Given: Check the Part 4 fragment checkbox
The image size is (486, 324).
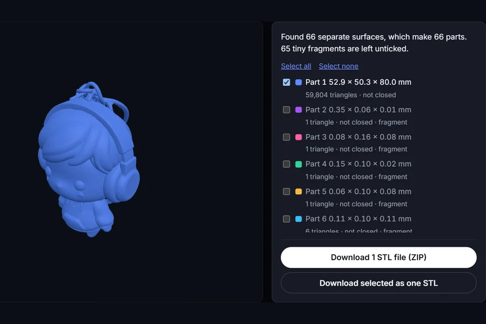Looking at the screenshot, I should 286,164.
